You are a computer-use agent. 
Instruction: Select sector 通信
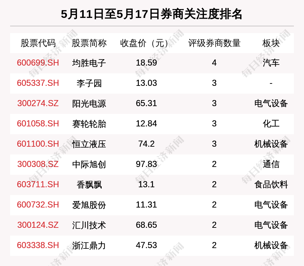271,164
